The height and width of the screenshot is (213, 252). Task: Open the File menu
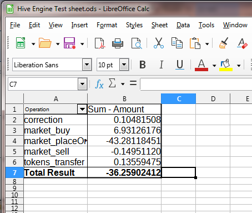[15, 25]
